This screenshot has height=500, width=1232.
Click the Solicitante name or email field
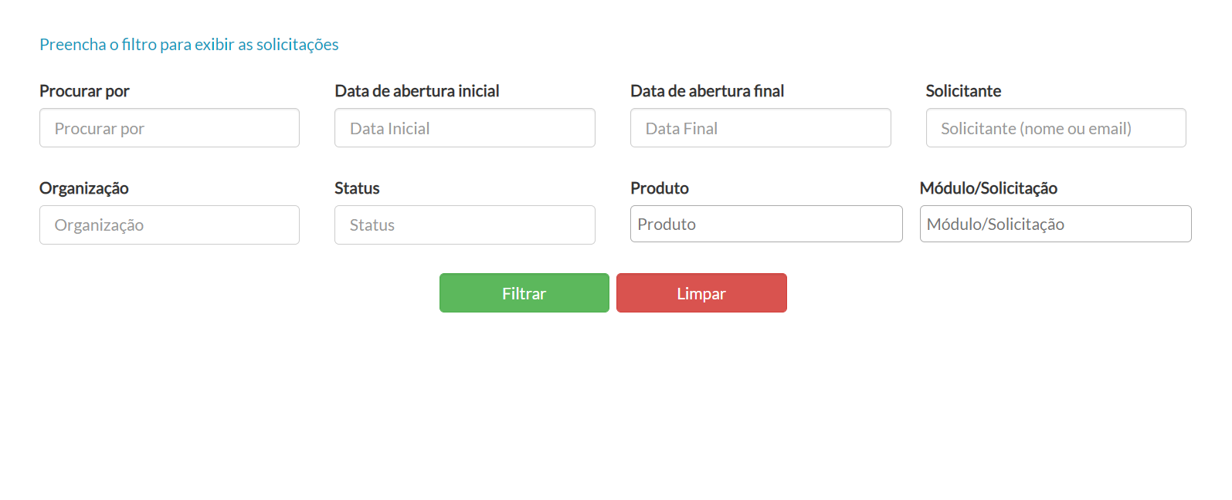1055,127
